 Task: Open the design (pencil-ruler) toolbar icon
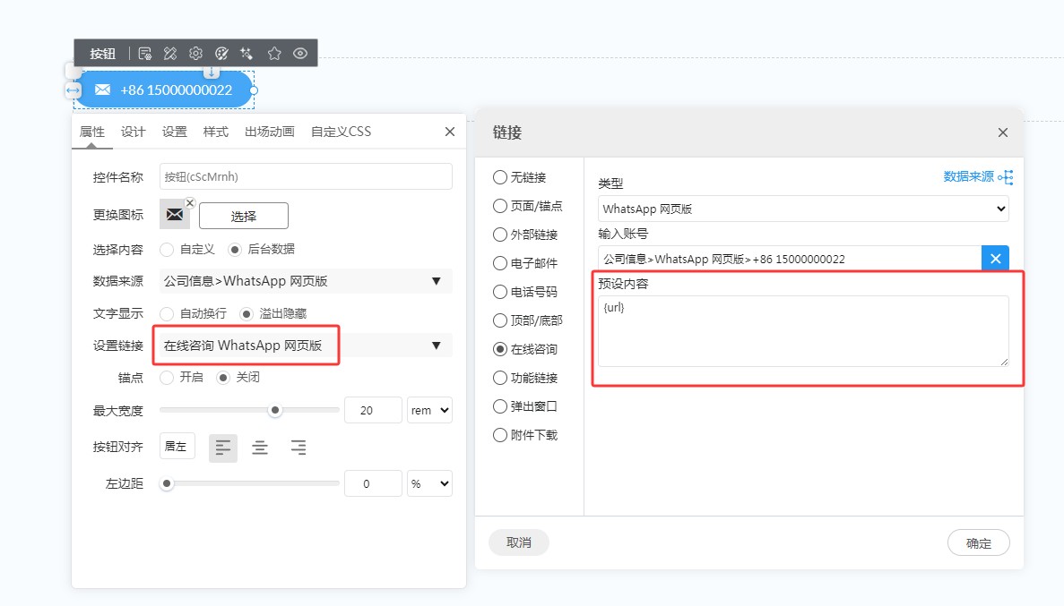point(170,54)
